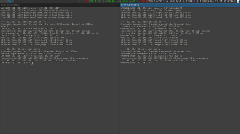This screenshot has width=240, height=134.
Task: Switch to workspace 3 in the bar
Action: click(5, 1)
